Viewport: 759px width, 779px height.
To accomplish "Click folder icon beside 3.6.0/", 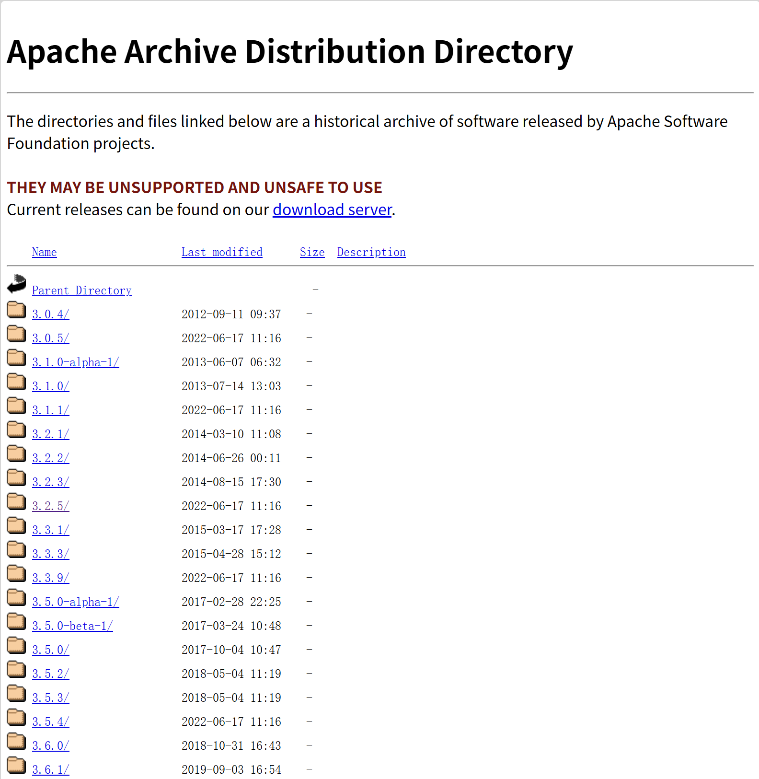I will click(x=16, y=741).
